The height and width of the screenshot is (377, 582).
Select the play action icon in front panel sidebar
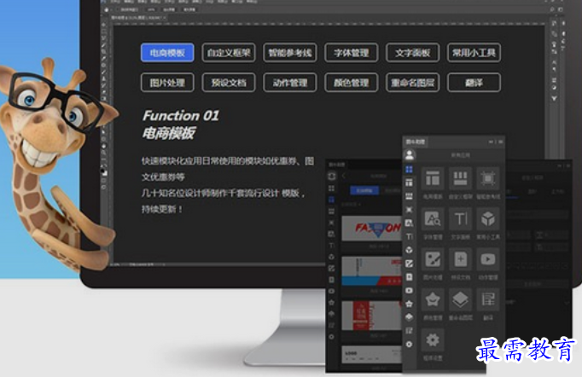(409, 290)
